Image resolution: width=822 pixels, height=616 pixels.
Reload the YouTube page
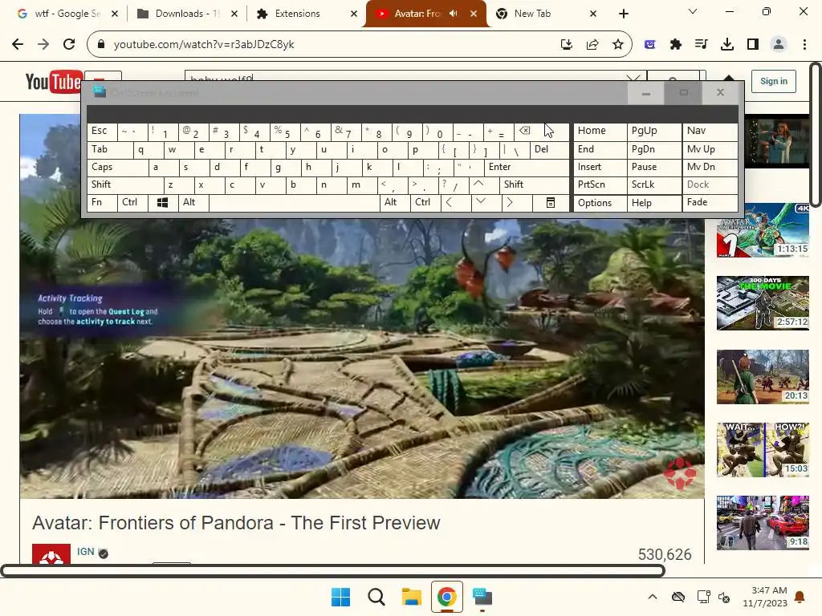coord(69,45)
